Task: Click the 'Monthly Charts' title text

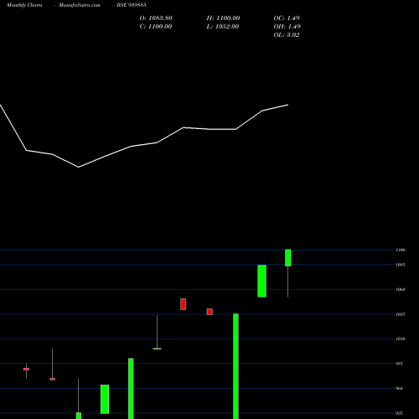Action: pos(24,5)
